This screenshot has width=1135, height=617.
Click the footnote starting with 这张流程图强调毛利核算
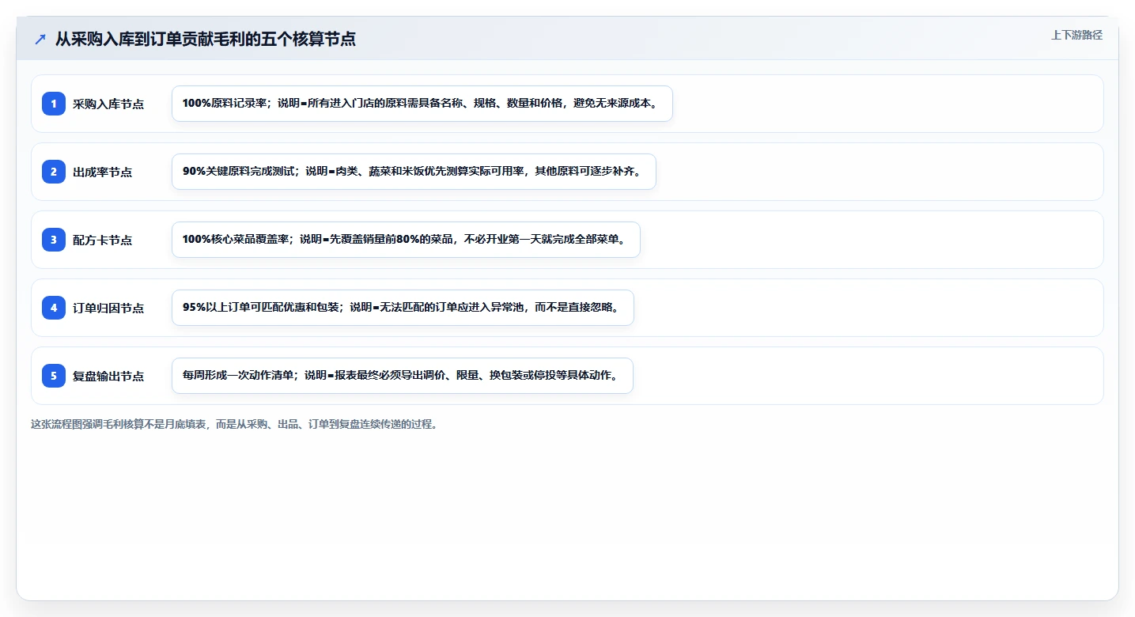(234, 424)
